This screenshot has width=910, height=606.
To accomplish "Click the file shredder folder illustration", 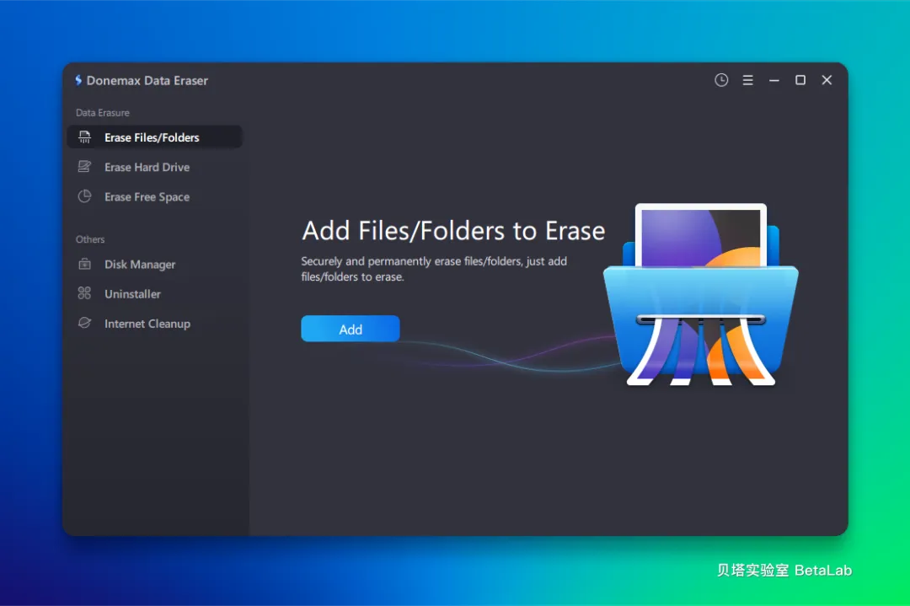I will click(x=700, y=294).
